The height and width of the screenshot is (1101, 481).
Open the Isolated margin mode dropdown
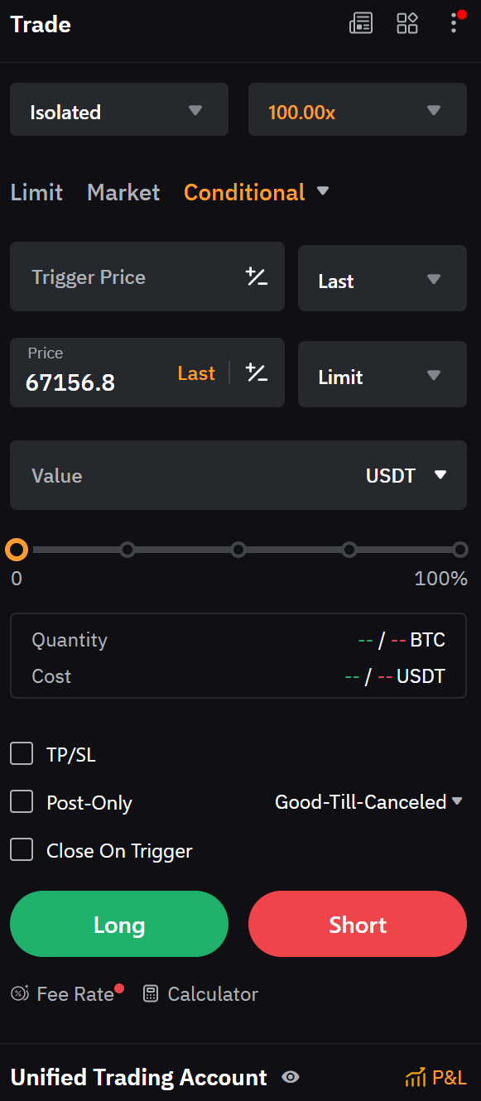[x=118, y=109]
